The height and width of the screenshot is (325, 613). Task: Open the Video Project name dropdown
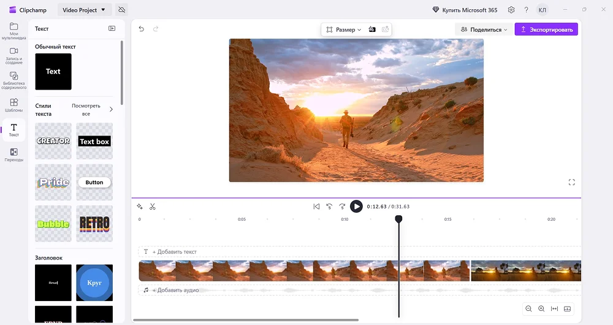coord(85,10)
